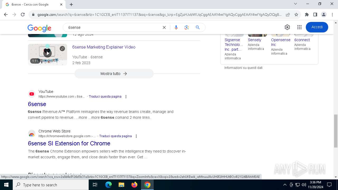
Task: Open the Chrome extensions puzzle icon
Action: click(x=307, y=15)
